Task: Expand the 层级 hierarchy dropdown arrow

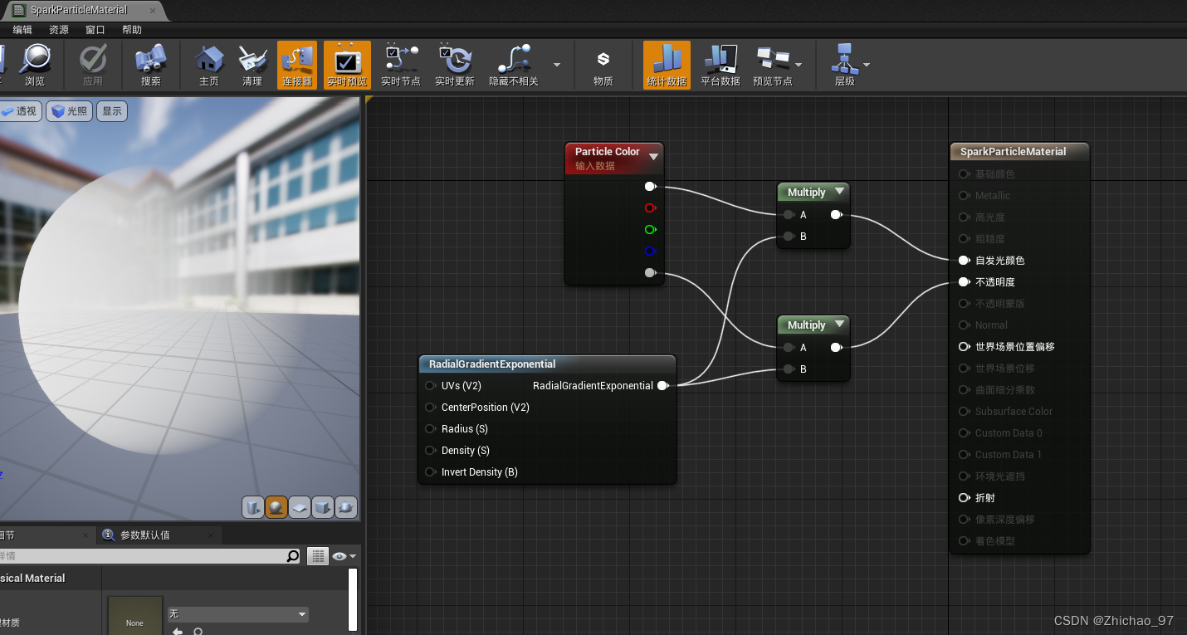Action: pos(867,65)
